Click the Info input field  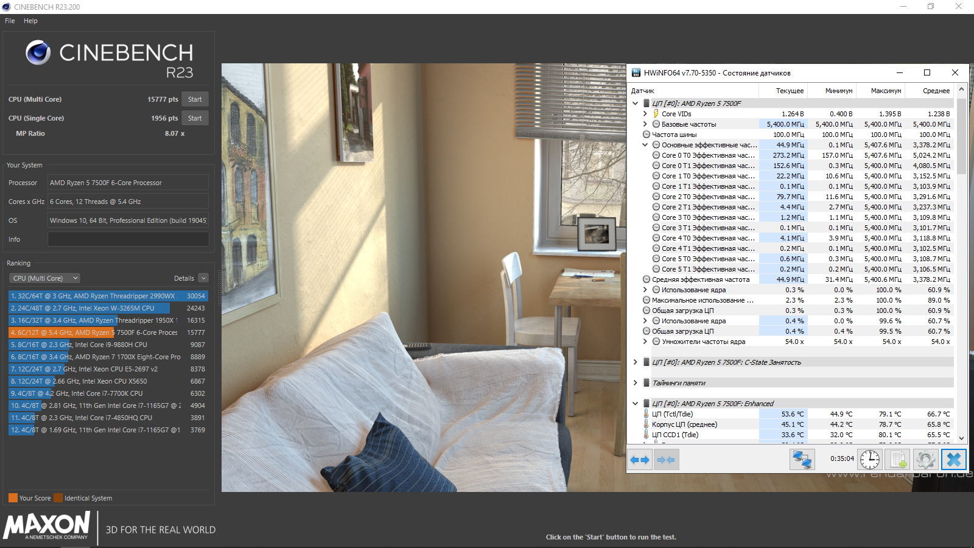(x=128, y=239)
